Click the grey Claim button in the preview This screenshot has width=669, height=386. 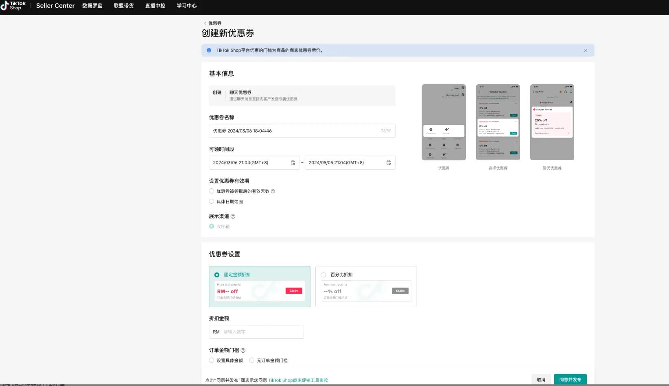(400, 291)
